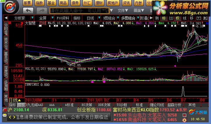The image size is (211, 124).
Task: Click the second magenta arrow marker in volume panel
Action: coord(104,82)
